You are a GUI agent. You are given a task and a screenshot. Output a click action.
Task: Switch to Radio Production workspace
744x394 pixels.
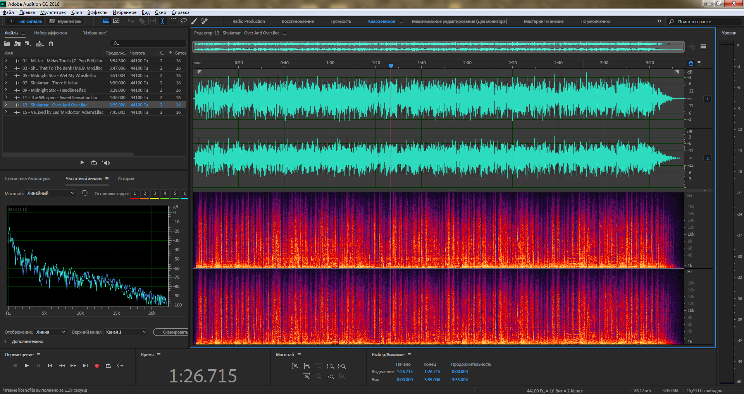click(249, 21)
